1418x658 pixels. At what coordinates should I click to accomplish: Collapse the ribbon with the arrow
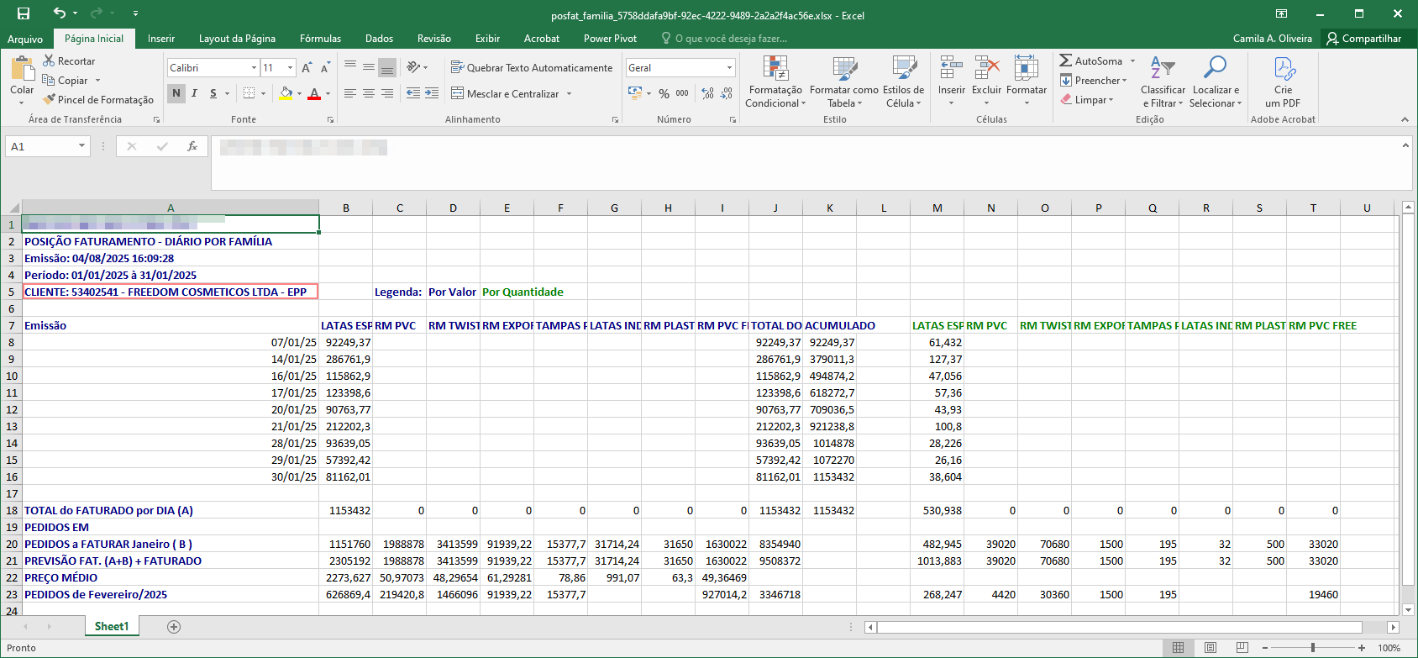[1405, 119]
